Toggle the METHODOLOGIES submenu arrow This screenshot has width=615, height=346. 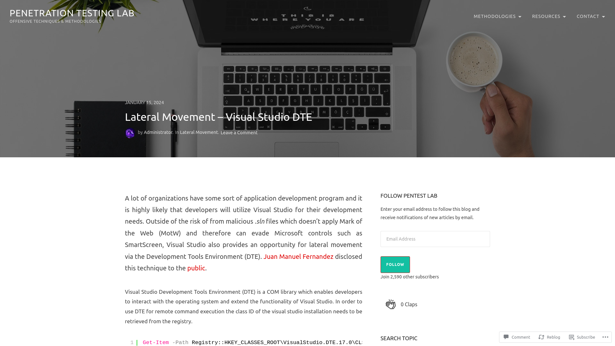520,16
